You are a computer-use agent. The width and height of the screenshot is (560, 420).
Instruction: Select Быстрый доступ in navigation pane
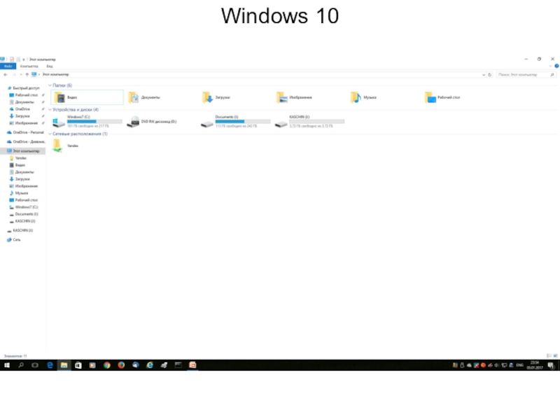tap(24, 88)
